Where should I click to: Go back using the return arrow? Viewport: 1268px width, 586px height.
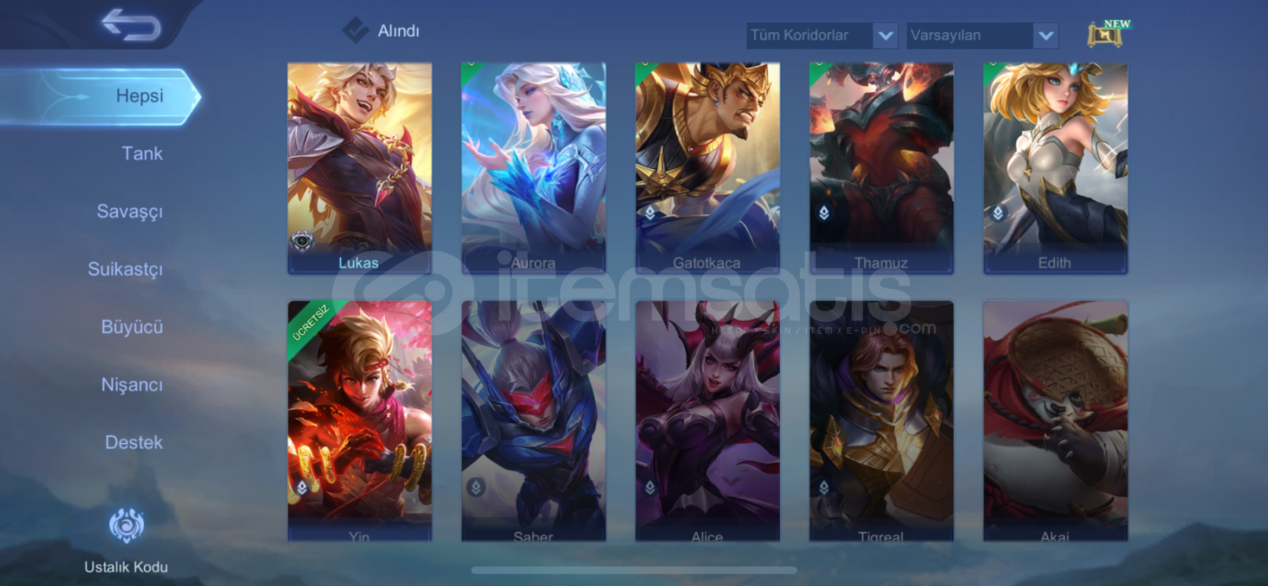pos(131,24)
